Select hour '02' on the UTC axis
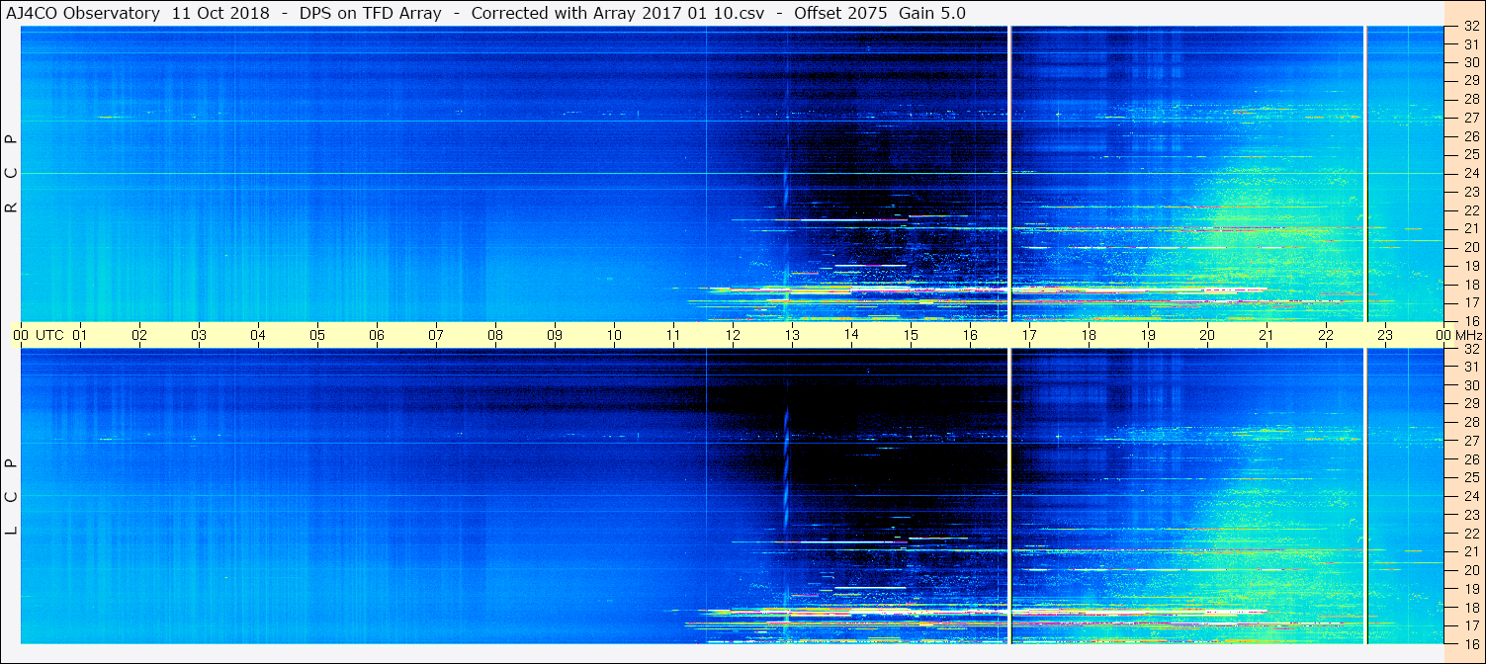 [139, 335]
